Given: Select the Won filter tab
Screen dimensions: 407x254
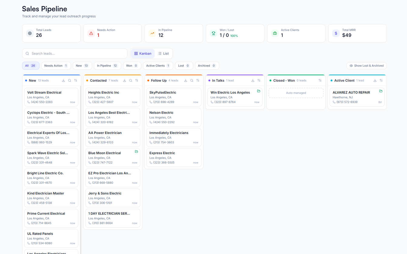Looking at the screenshot, I should pos(132,66).
